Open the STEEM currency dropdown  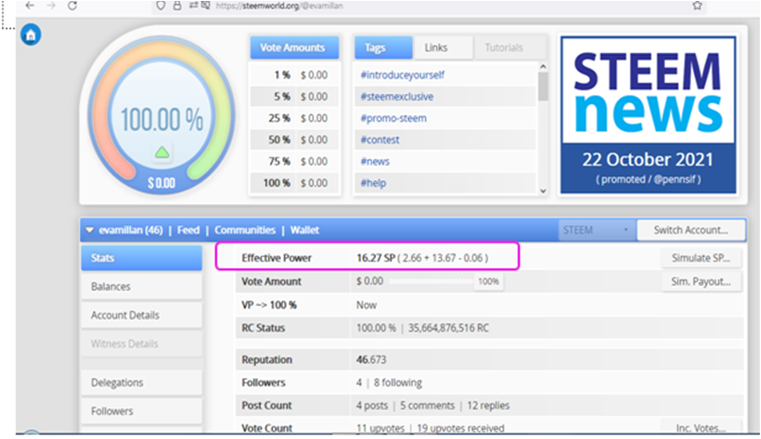tap(597, 230)
